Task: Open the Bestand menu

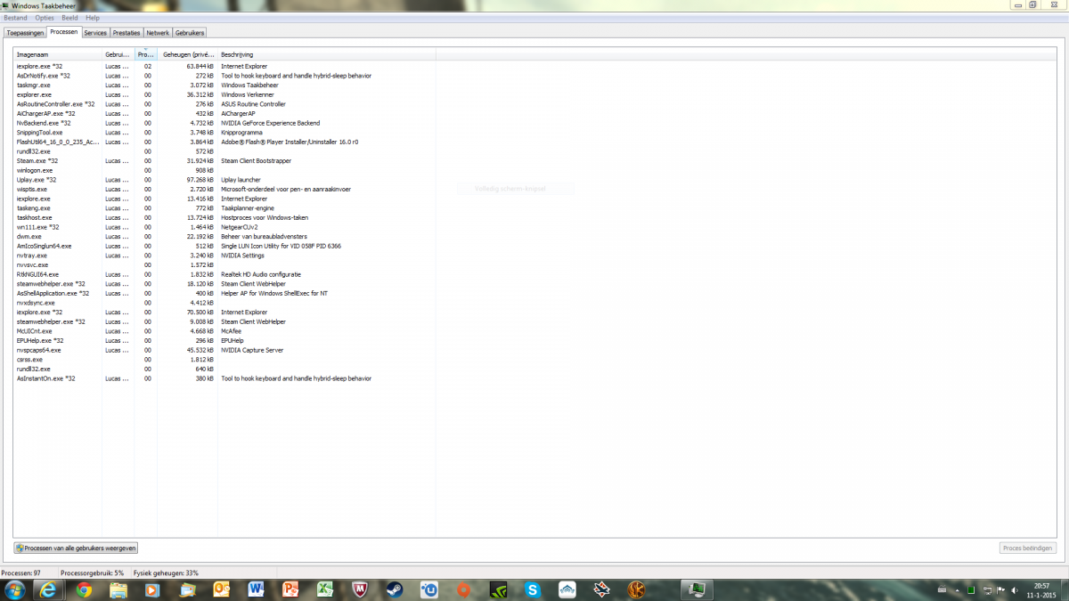Action: coord(15,18)
